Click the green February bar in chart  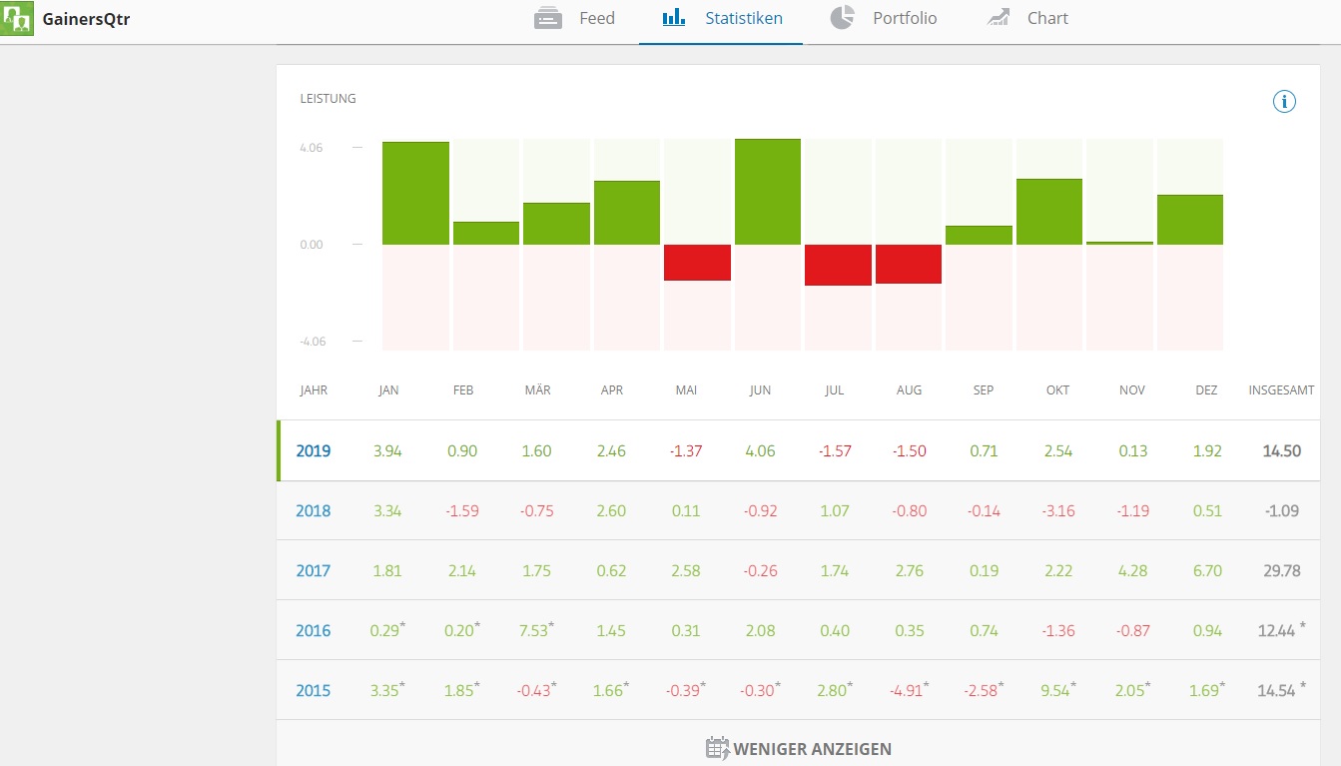pos(486,233)
